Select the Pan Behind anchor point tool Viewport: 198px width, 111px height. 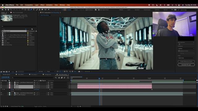tap(25, 10)
